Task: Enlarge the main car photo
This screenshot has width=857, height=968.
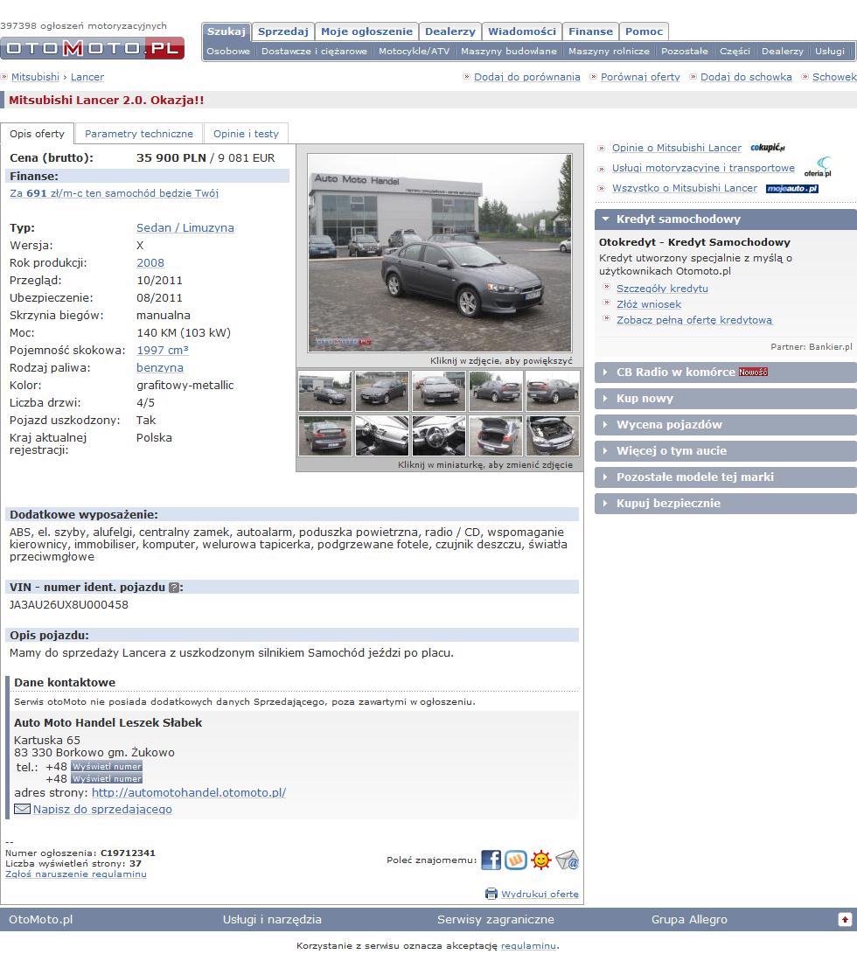Action: 440,253
